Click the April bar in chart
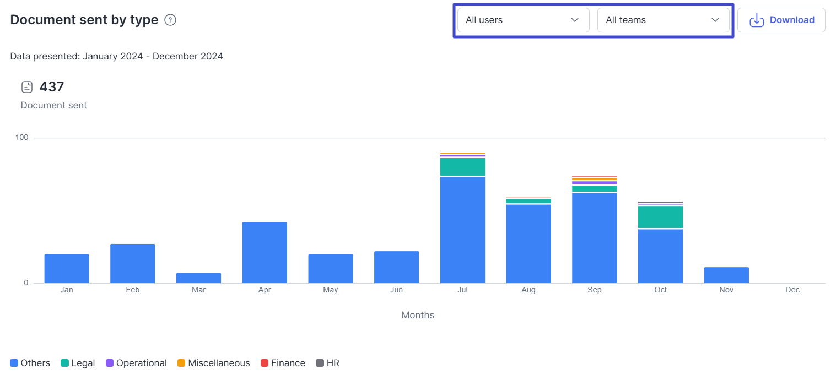836x380 pixels. [x=265, y=252]
